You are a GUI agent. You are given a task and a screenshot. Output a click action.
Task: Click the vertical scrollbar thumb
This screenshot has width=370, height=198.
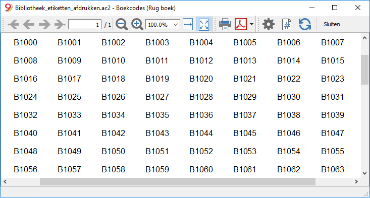point(364,70)
